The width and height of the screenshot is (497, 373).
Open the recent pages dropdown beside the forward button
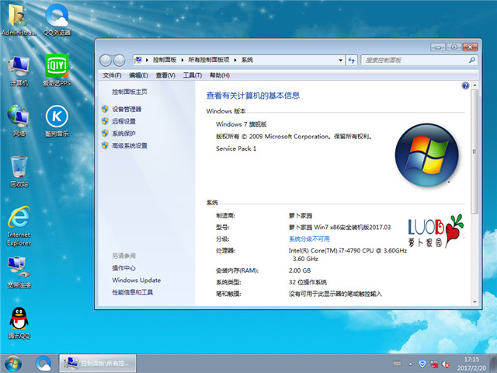coord(129,61)
